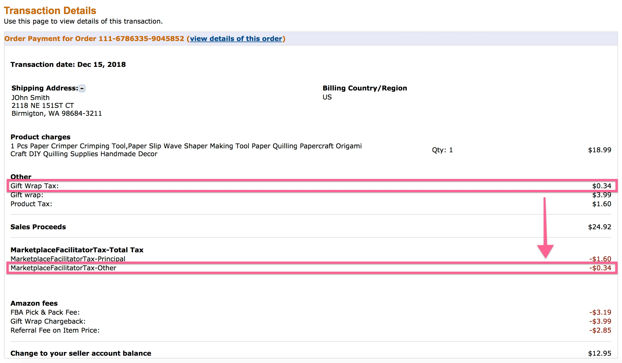This screenshot has height=363, width=622.
Task: Open the view details of this order link
Action: pyautogui.click(x=236, y=39)
